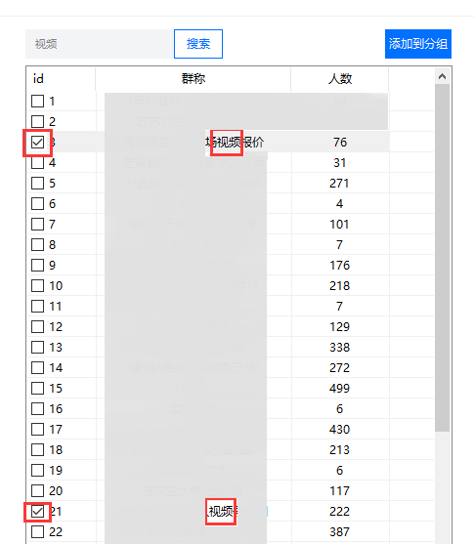474x544 pixels.
Task: Uncheck the checkbox for row 21
Action: tap(37, 512)
